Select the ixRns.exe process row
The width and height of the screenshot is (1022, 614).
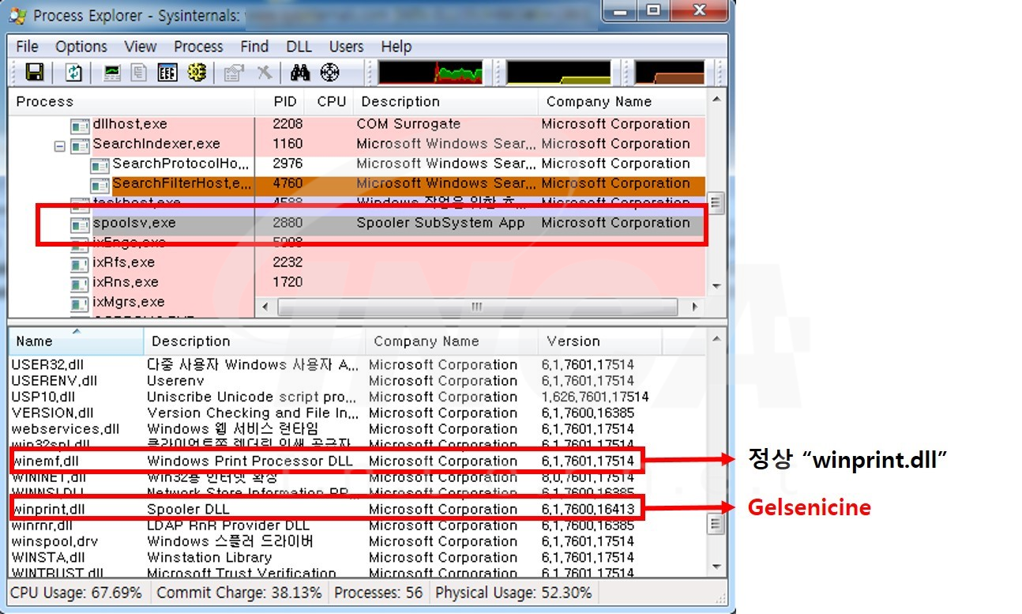coord(357,283)
